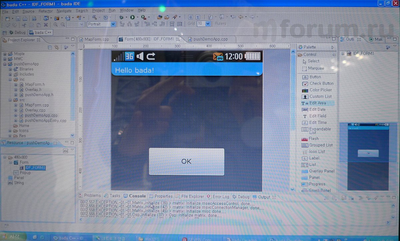
Task: Toggle the Rulers option in toolbar
Action: pyautogui.click(x=220, y=24)
